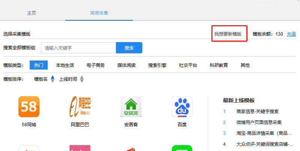Click the 充值 recharge link
Image resolution: width=300 pixels, height=151 pixels.
pyautogui.click(x=291, y=34)
